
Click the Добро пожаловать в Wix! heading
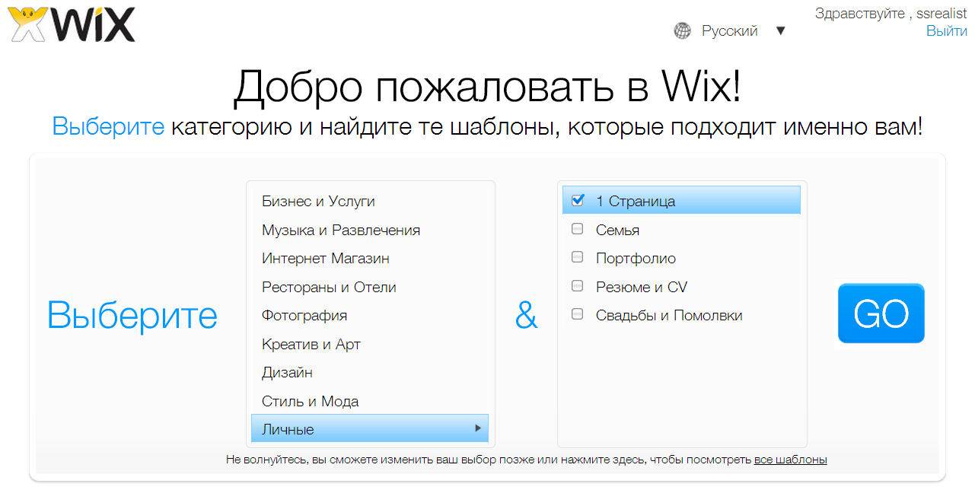[487, 87]
